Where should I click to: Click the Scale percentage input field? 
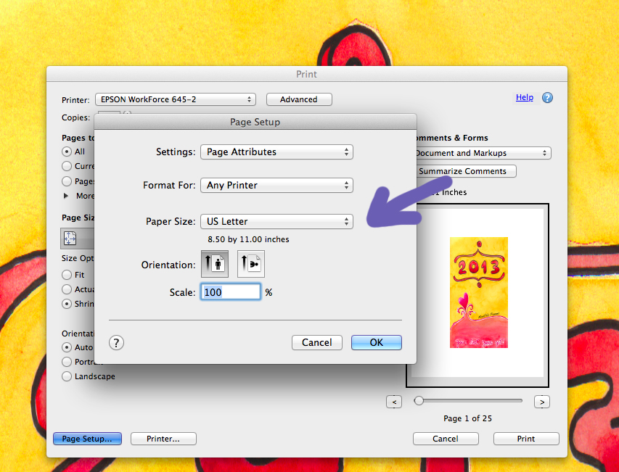point(230,292)
